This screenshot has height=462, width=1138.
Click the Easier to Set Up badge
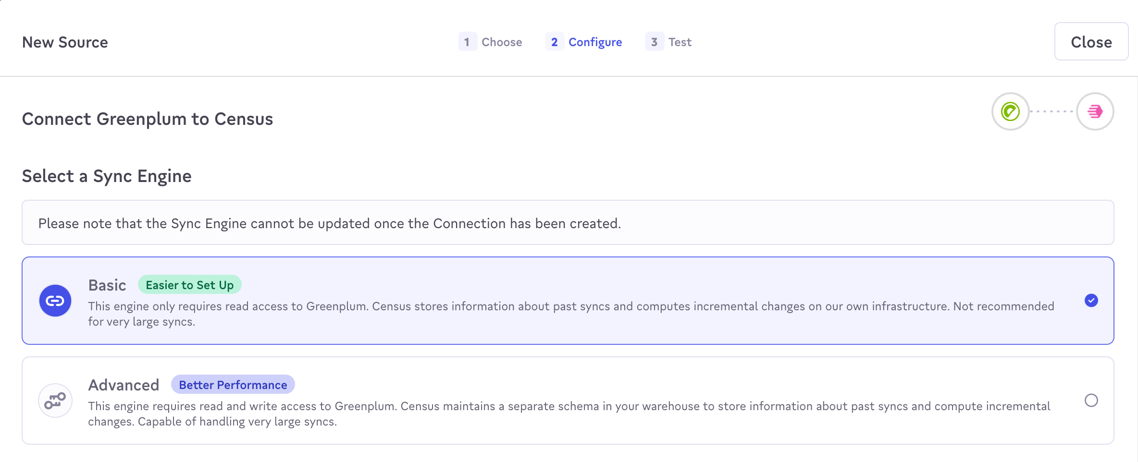[x=189, y=285]
